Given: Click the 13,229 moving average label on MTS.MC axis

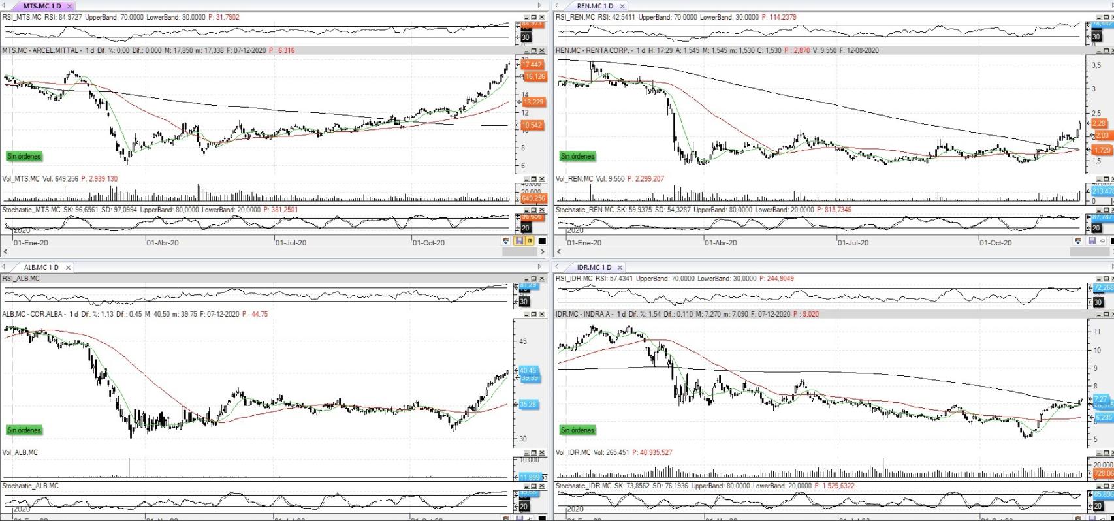Looking at the screenshot, I should point(533,102).
